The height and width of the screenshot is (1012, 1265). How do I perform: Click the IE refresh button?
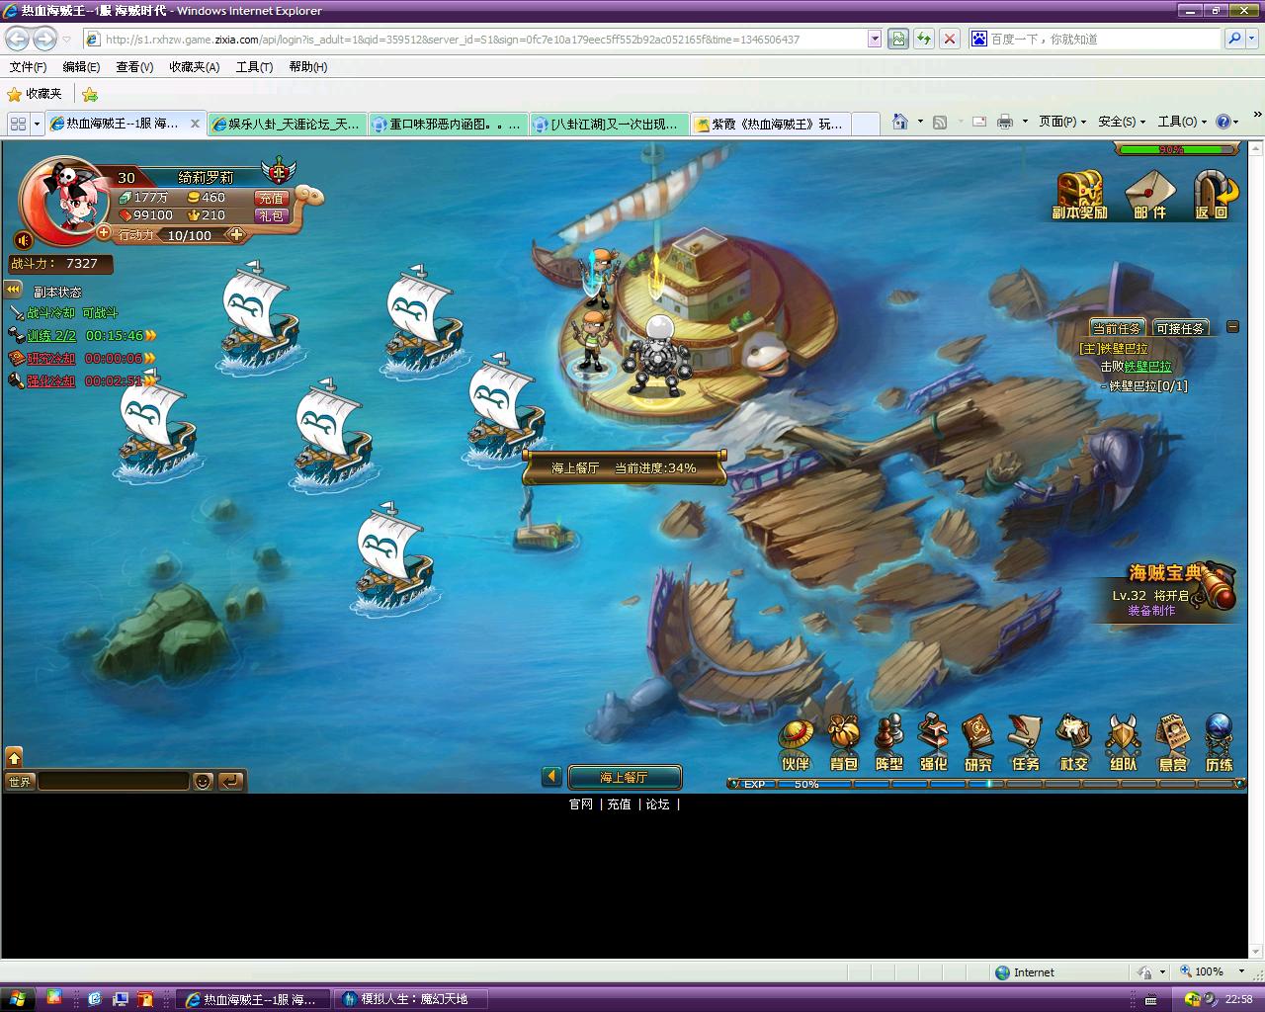coord(923,39)
